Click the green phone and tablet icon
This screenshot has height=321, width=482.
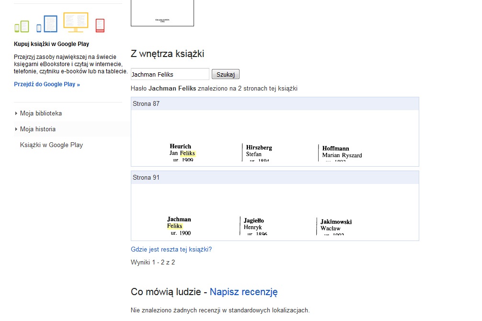point(22,26)
